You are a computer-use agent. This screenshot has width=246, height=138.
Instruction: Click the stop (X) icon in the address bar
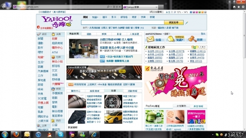(120, 7)
